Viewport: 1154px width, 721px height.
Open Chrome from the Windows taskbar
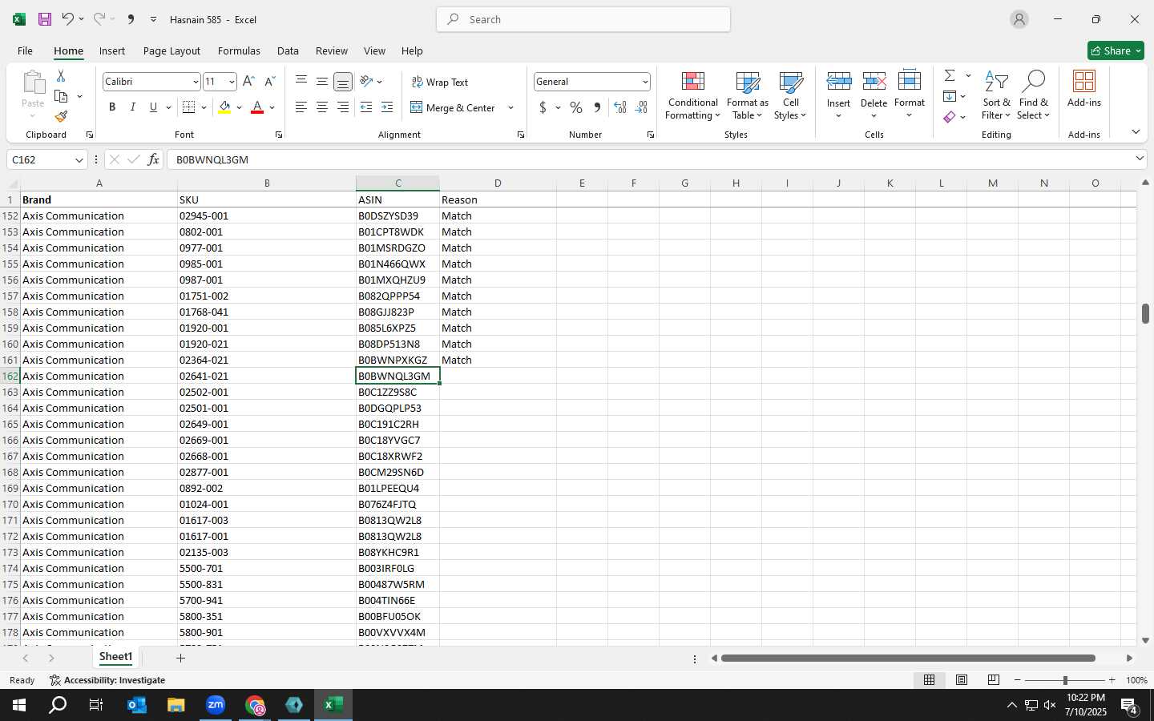tap(255, 705)
